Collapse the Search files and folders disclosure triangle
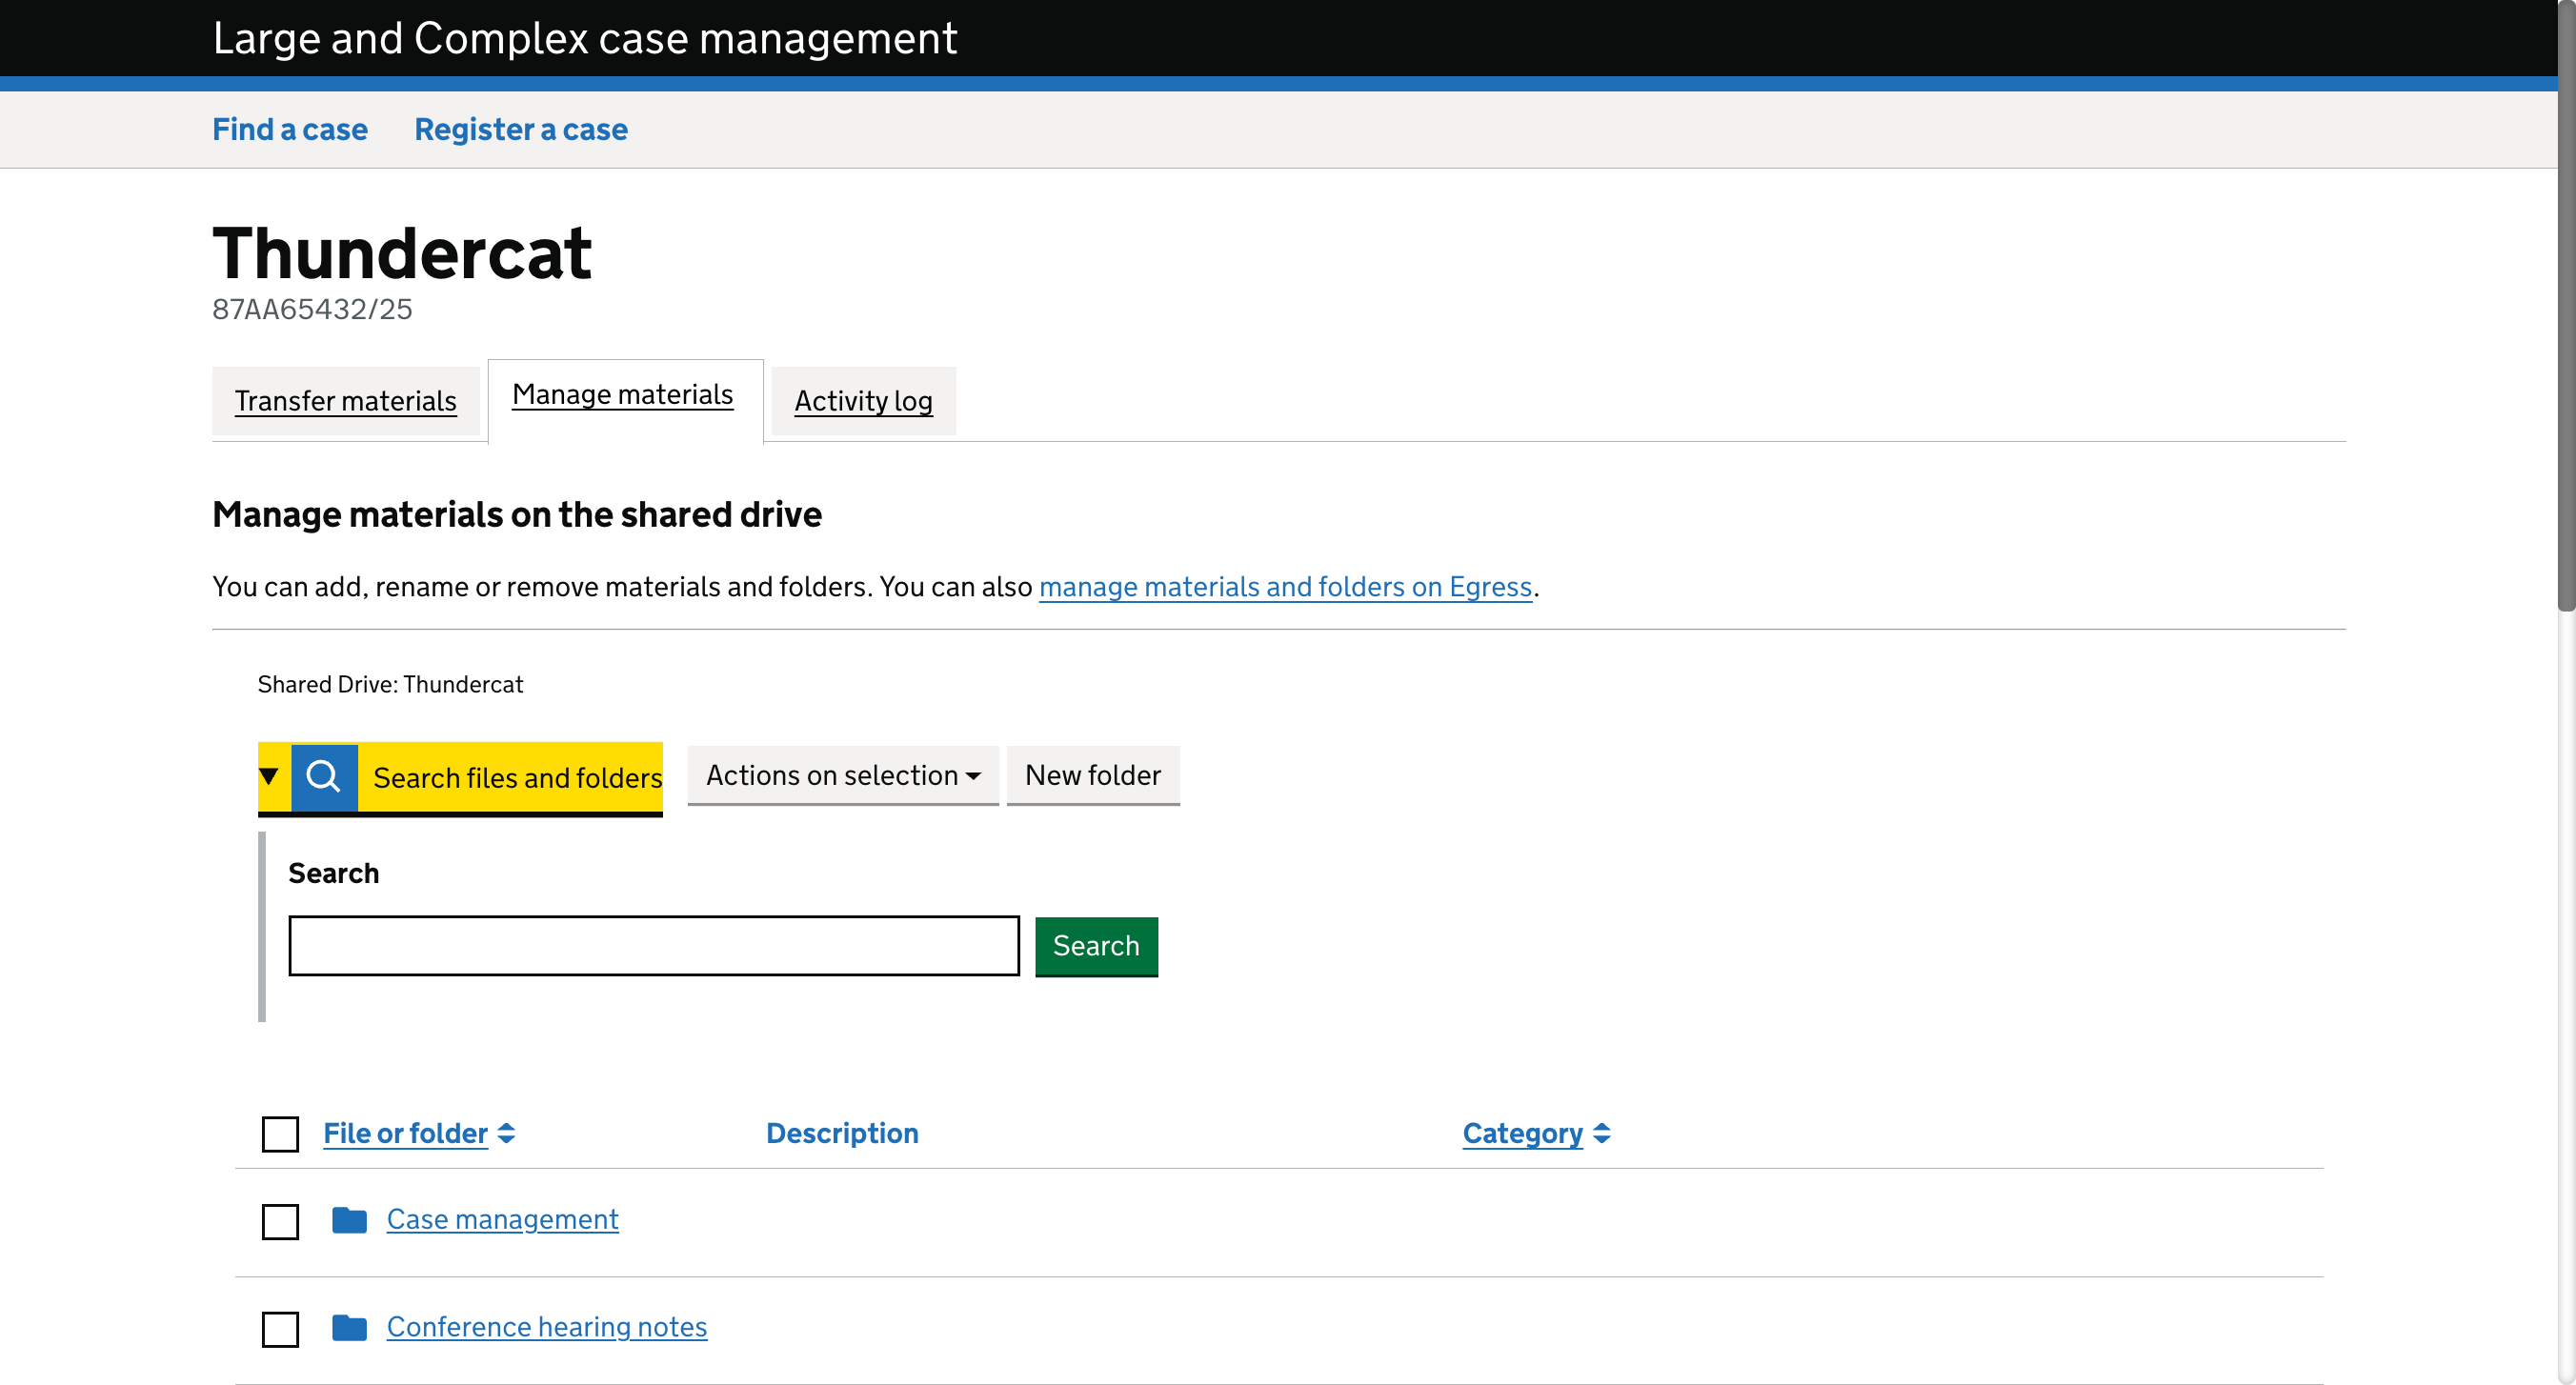This screenshot has width=2576, height=1385. click(268, 776)
